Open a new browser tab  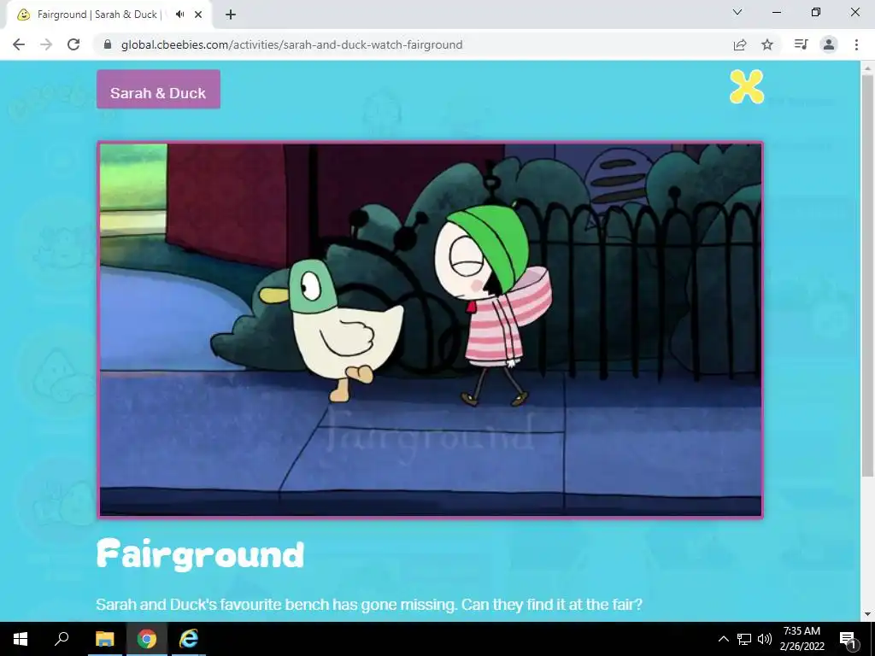click(x=231, y=15)
